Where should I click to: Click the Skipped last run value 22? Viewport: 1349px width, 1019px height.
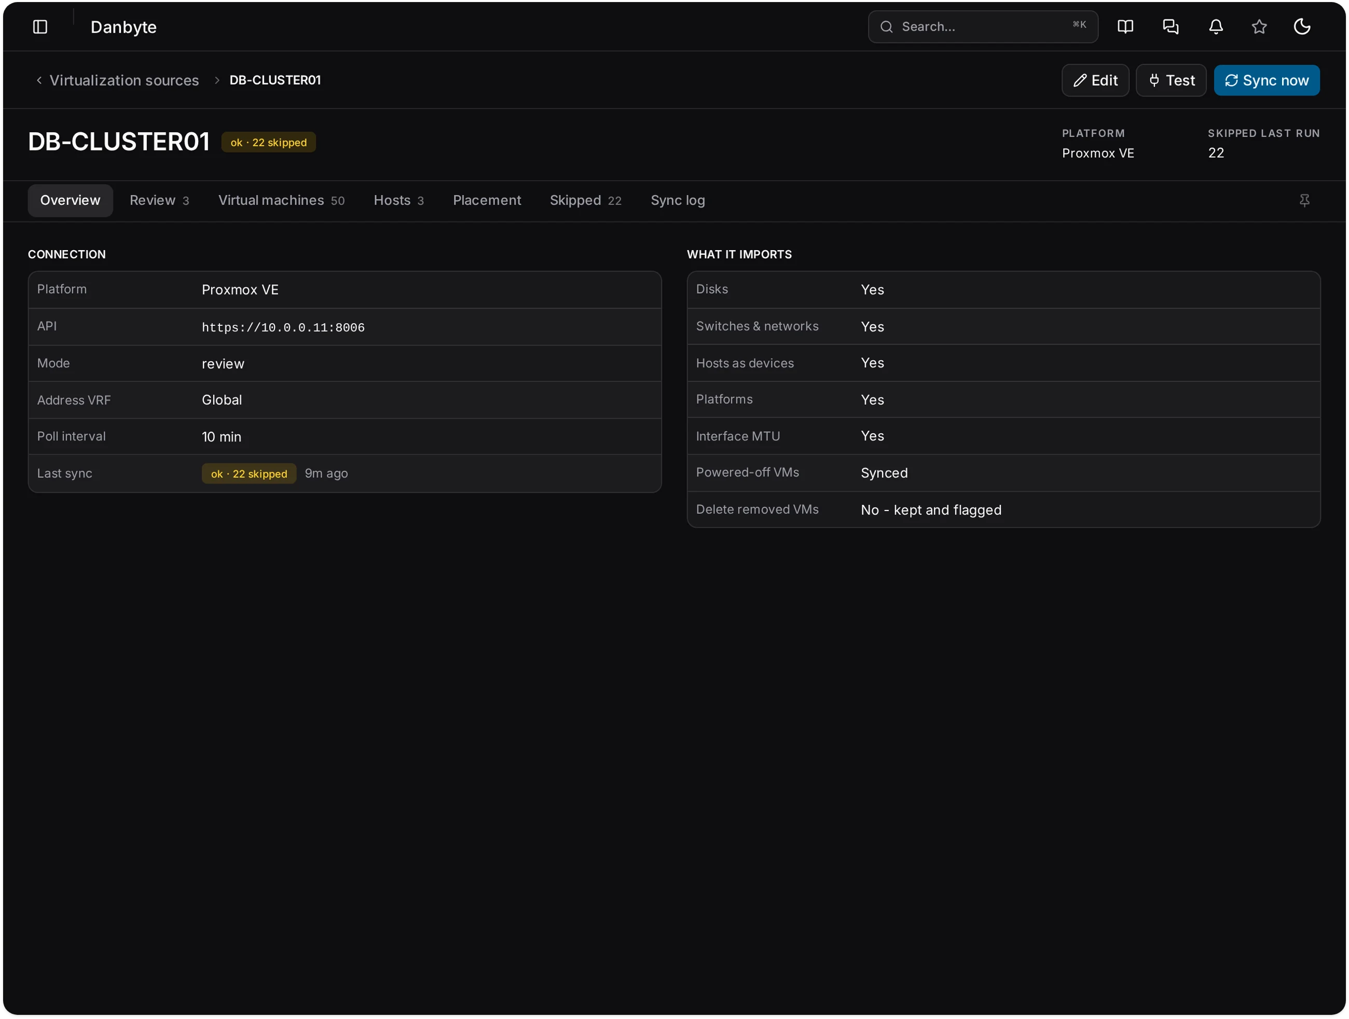pos(1216,153)
